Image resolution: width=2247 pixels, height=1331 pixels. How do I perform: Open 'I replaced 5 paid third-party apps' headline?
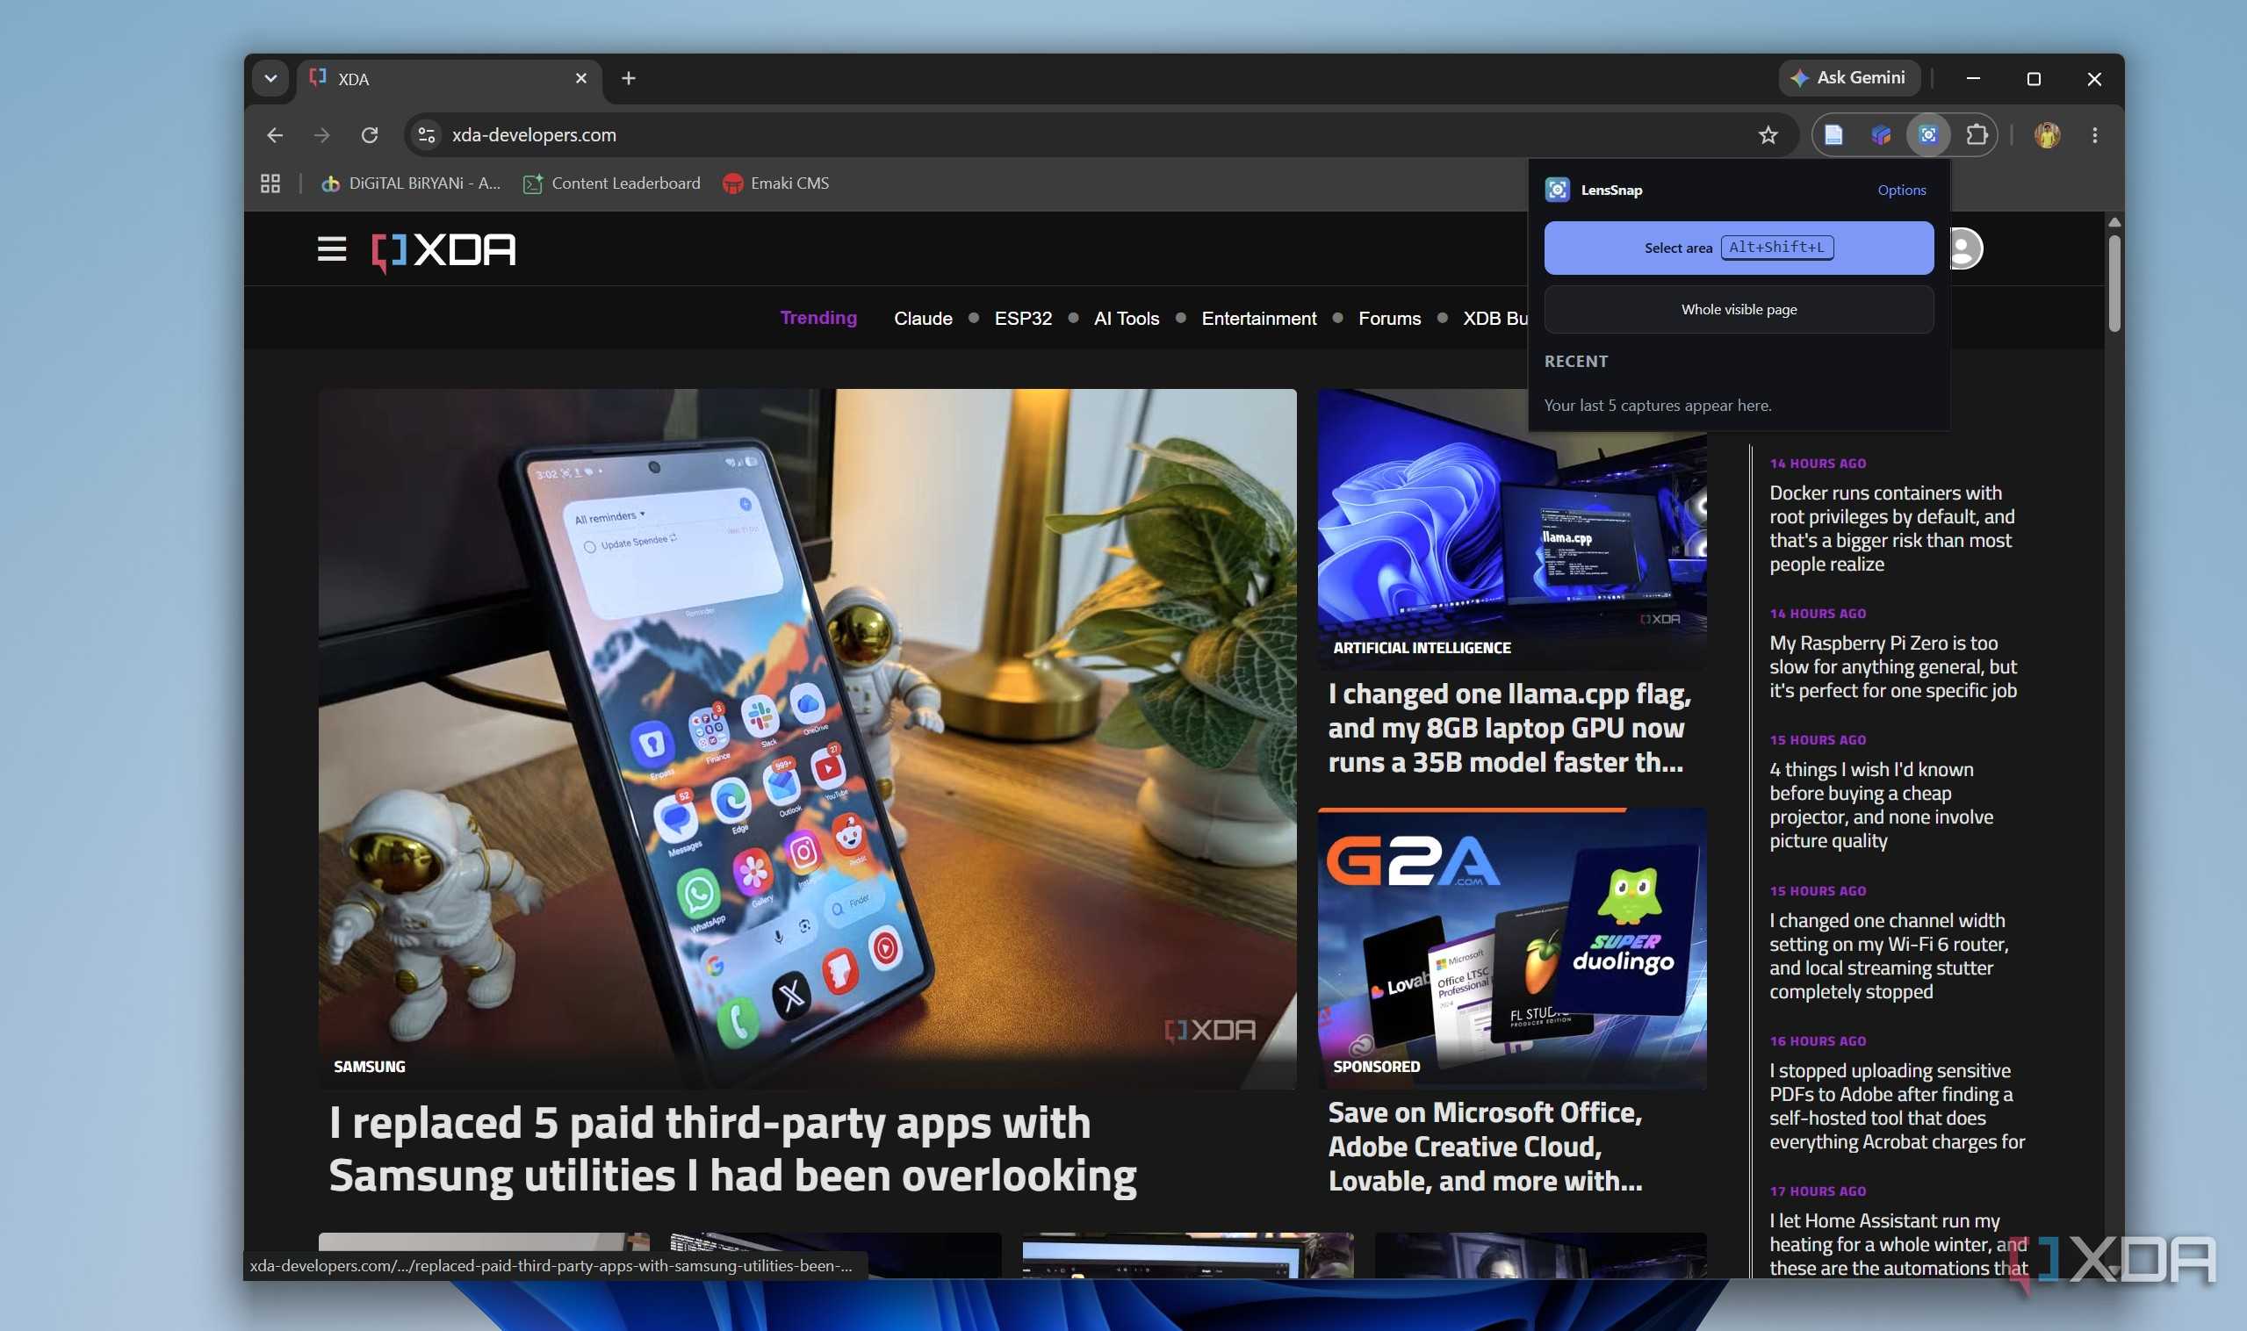(x=732, y=1149)
